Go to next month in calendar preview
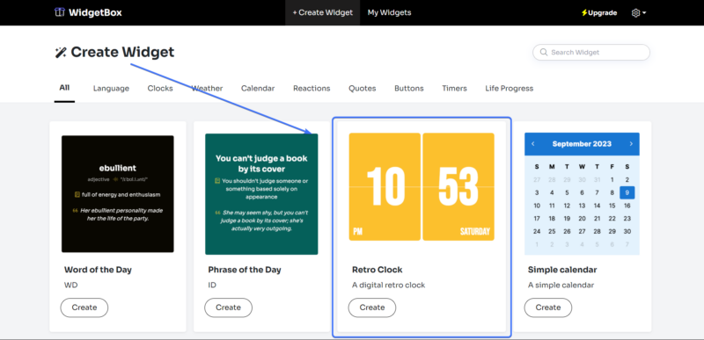The height and width of the screenshot is (340, 704). point(631,144)
